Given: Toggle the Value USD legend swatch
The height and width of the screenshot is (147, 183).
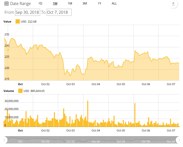Looking at the screenshot, I should pyautogui.click(x=18, y=22).
